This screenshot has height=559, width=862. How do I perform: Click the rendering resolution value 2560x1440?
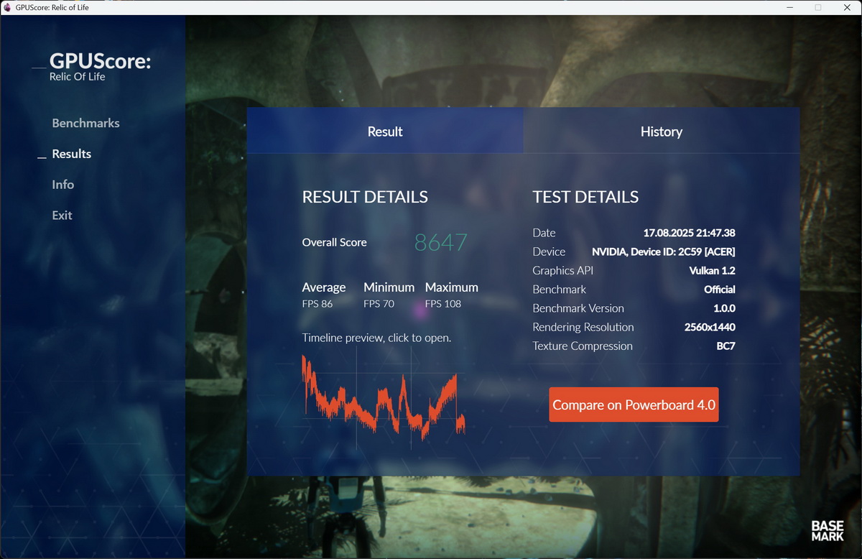(x=709, y=327)
